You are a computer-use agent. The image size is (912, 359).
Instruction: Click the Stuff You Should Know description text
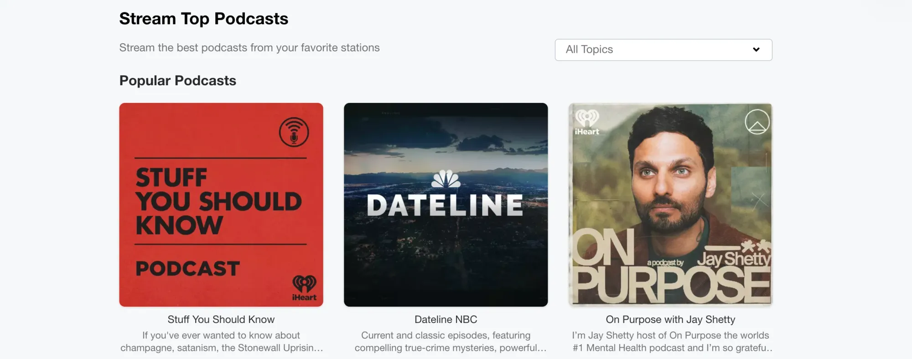pos(221,342)
